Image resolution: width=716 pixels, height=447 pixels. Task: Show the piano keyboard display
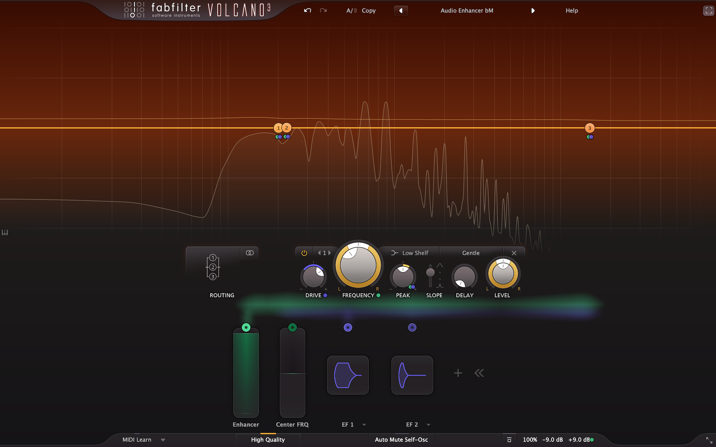tap(5, 232)
